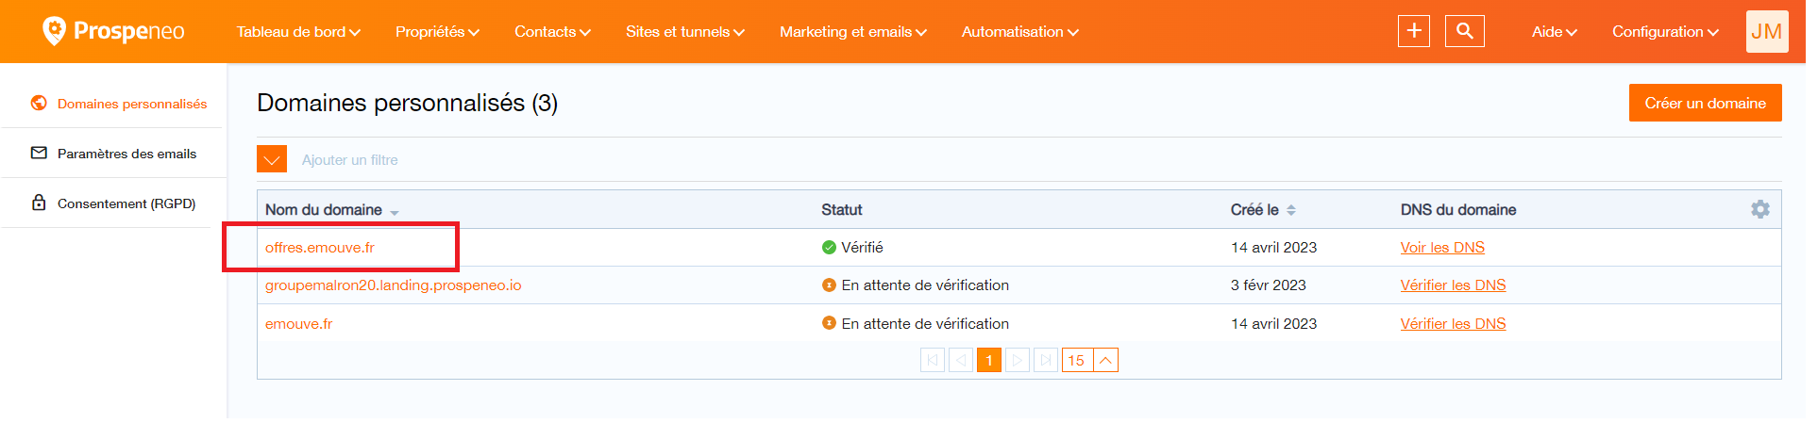Click Créer un domaine button
This screenshot has width=1818, height=423.
click(x=1705, y=103)
